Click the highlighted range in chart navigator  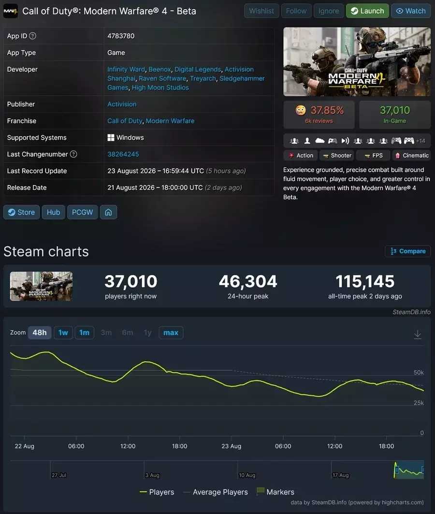click(409, 470)
